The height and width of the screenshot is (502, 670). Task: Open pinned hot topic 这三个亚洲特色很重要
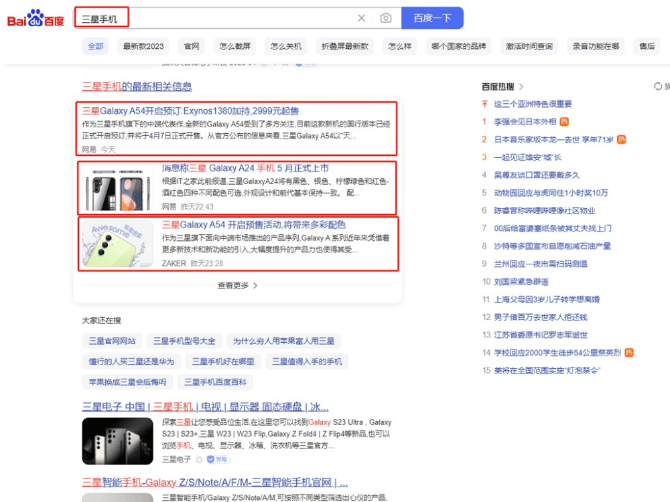coord(533,104)
